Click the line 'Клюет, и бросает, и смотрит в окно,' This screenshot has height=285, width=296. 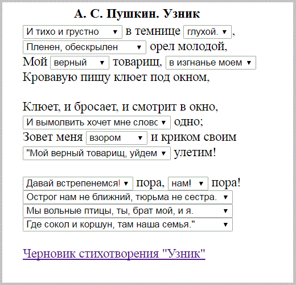pos(120,107)
